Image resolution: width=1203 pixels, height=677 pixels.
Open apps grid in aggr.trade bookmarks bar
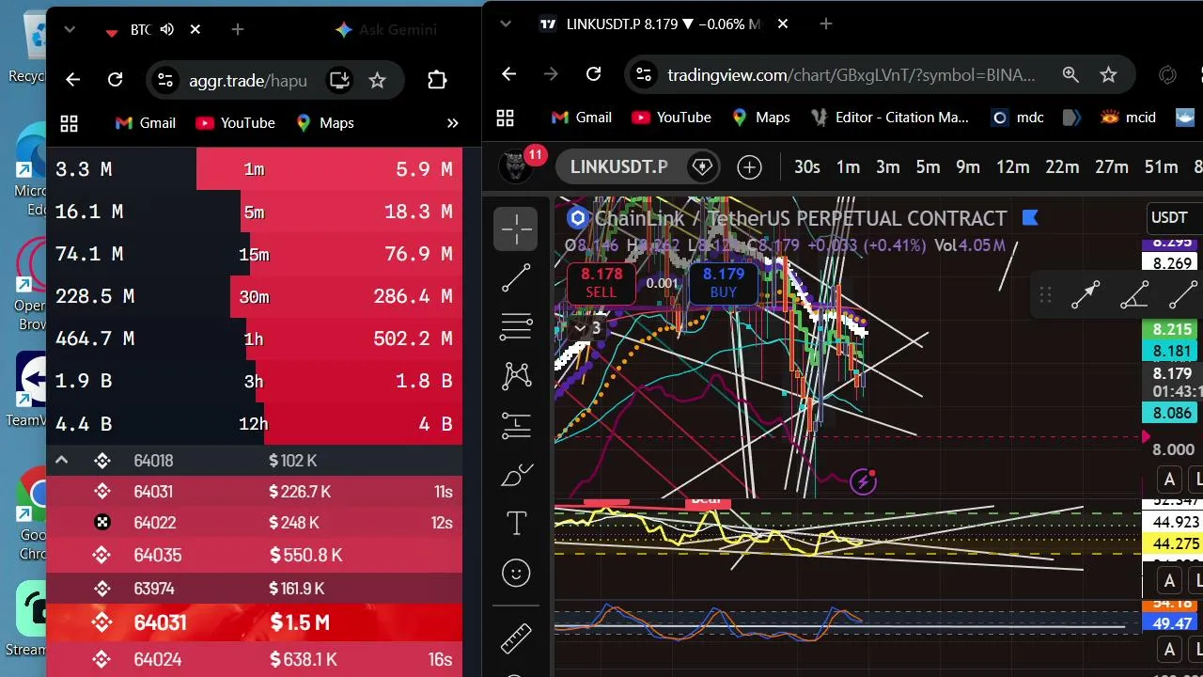click(x=69, y=123)
